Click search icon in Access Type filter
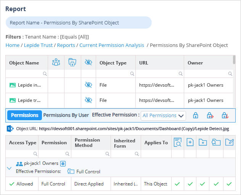 coord(35,154)
